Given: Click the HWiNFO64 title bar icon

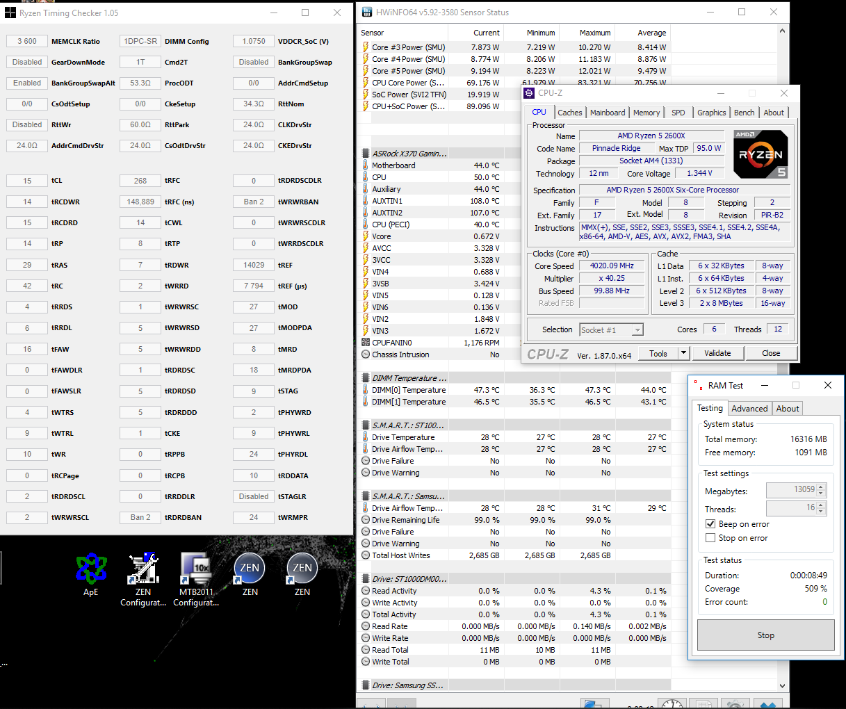Looking at the screenshot, I should pyautogui.click(x=367, y=12).
